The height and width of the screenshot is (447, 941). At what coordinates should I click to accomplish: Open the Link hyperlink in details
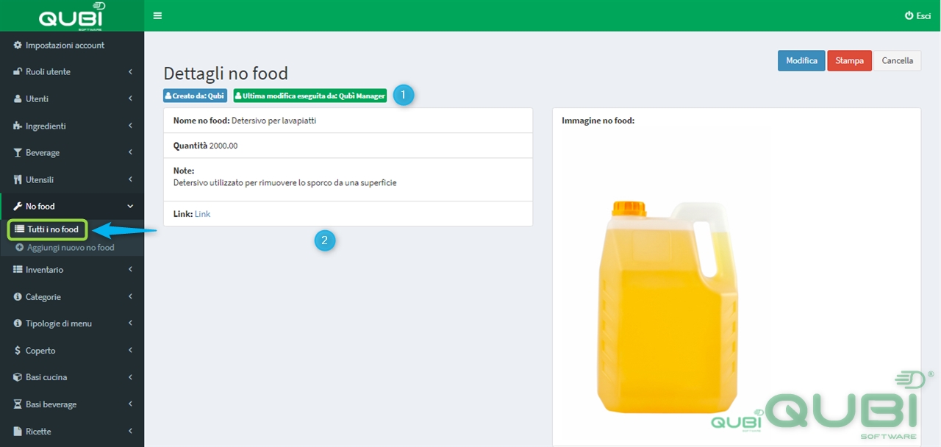pos(202,214)
